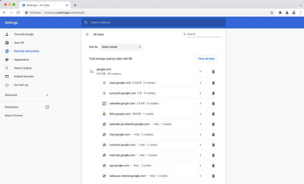Viewport: 304px width, 184px height.
Task: Delete calendar.google.com data trash icon
Action: [213, 103]
